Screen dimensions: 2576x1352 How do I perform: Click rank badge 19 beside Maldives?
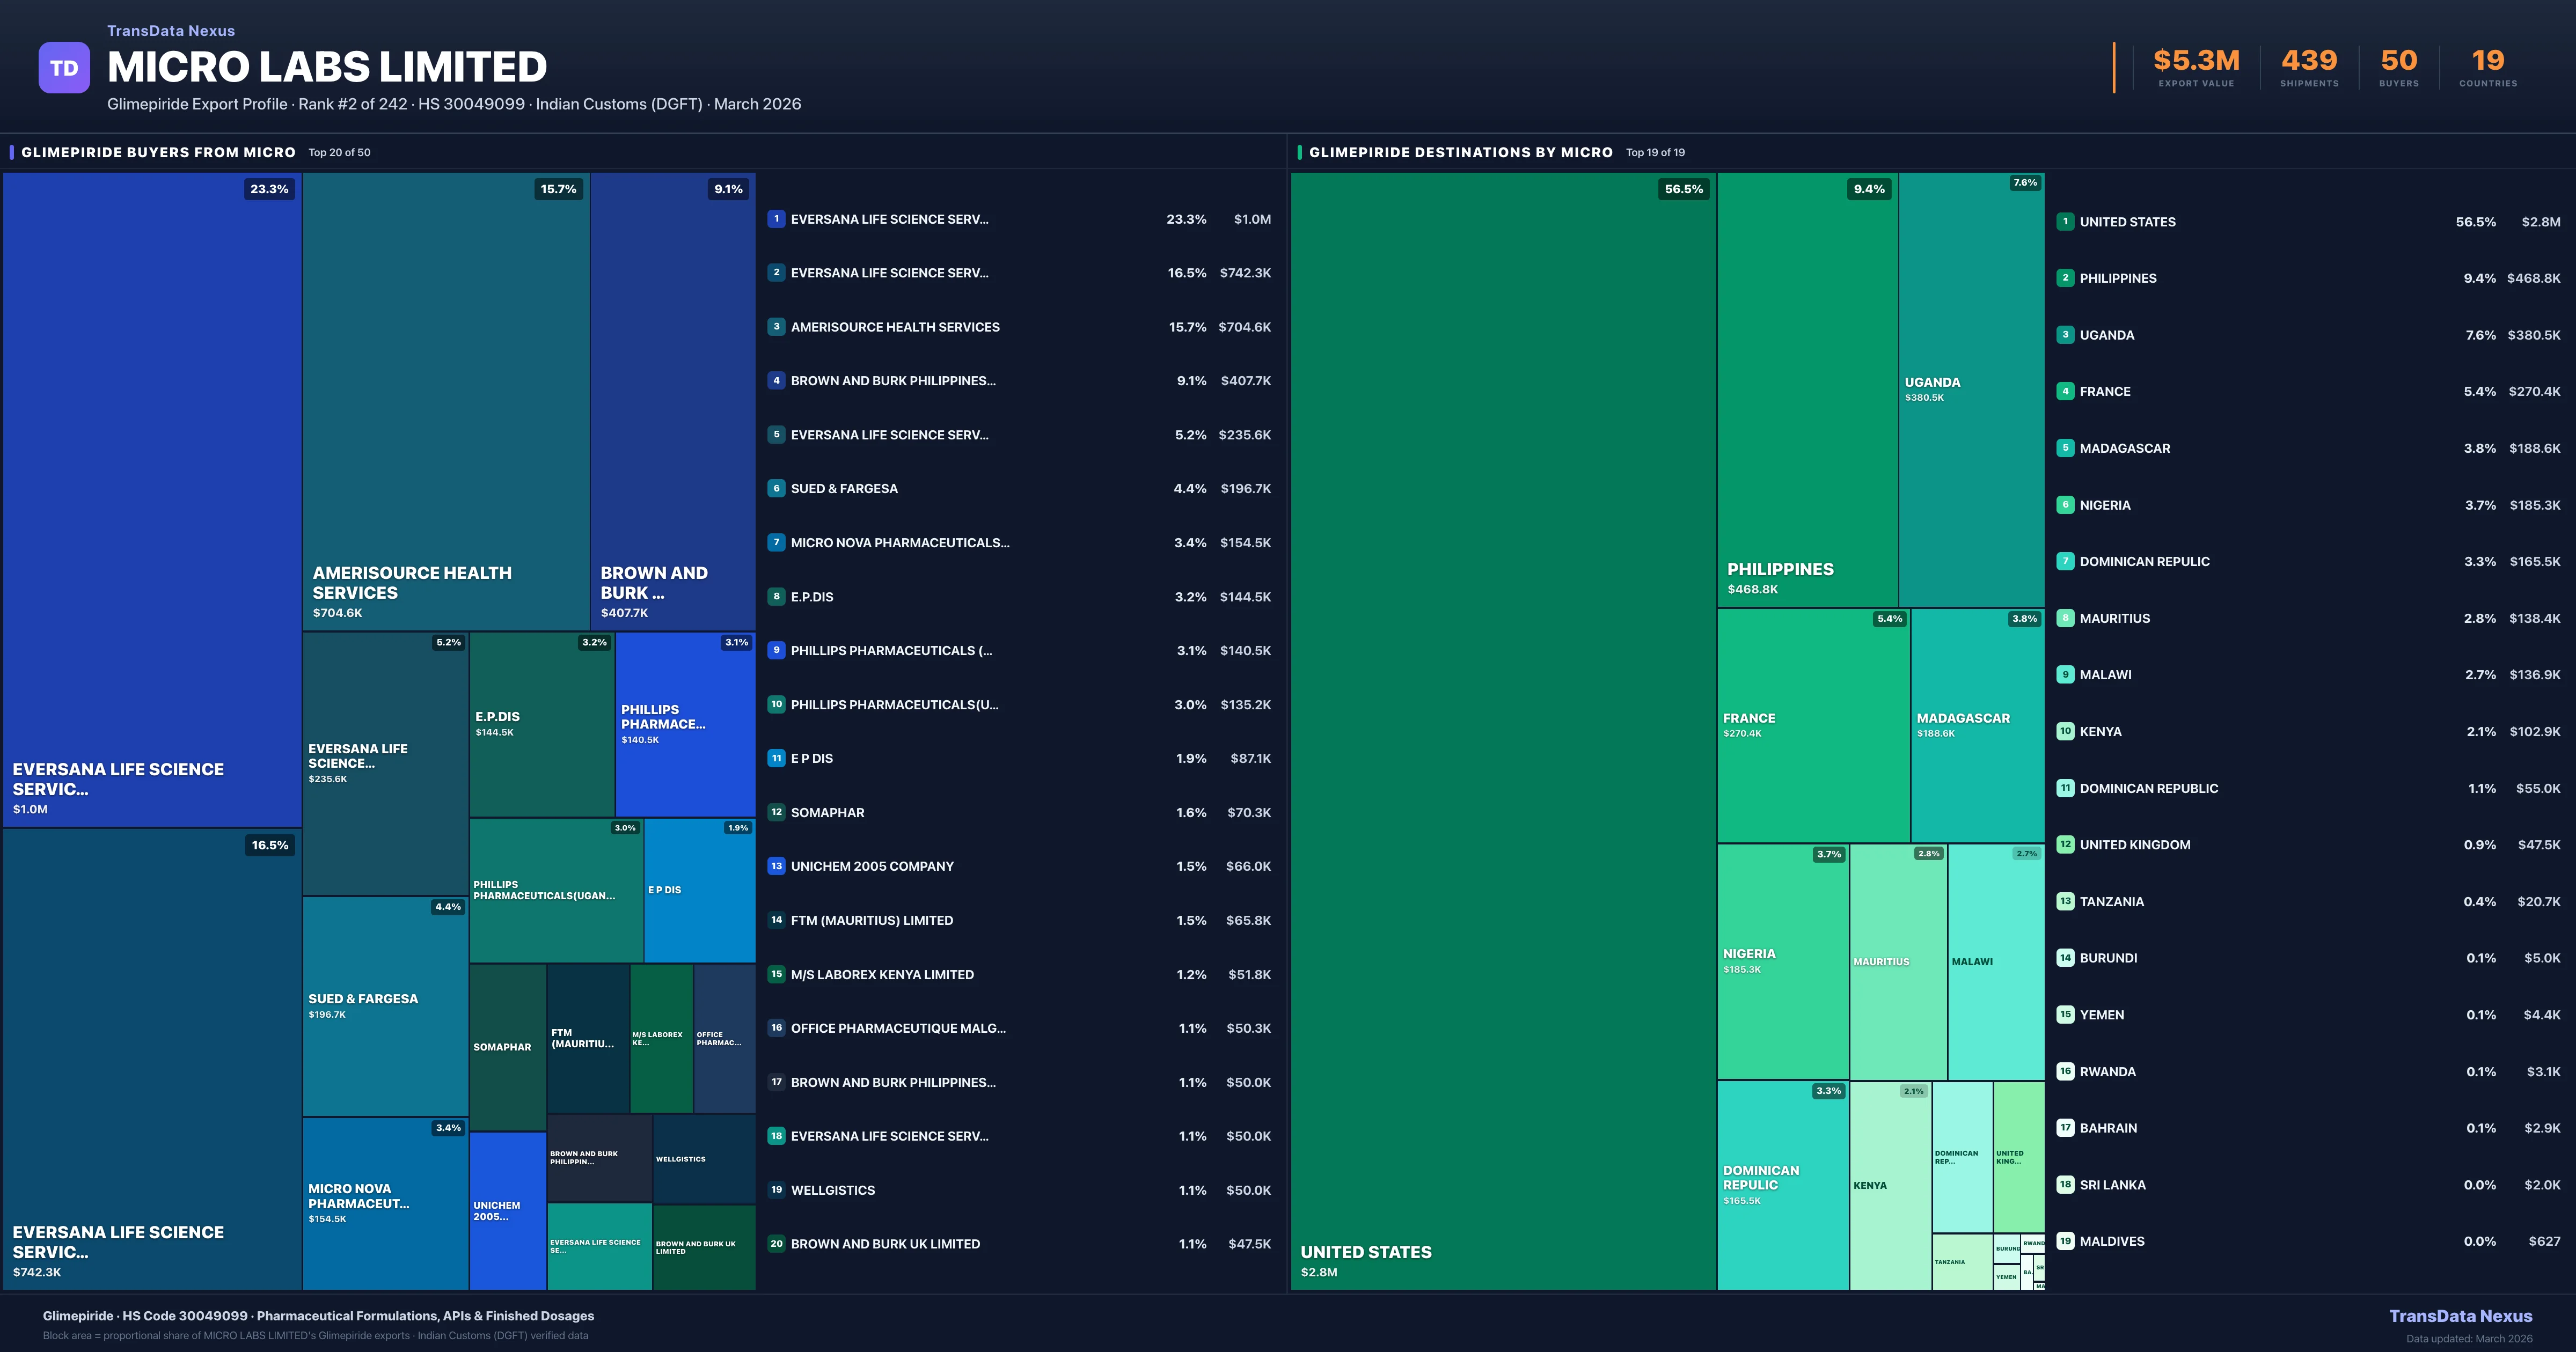pyautogui.click(x=2065, y=1241)
